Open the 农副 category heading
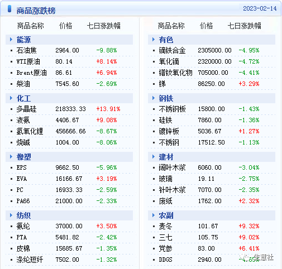 [166, 215]
